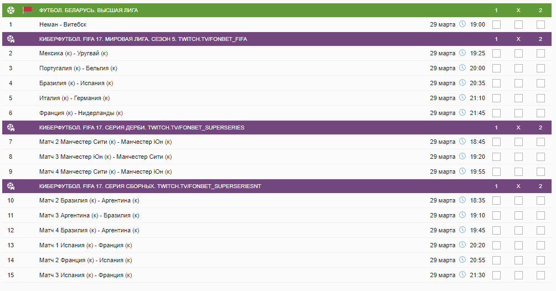Image resolution: width=556 pixels, height=291 pixels.
Task: Click the esports icon in World League header
Action: pyautogui.click(x=11, y=39)
